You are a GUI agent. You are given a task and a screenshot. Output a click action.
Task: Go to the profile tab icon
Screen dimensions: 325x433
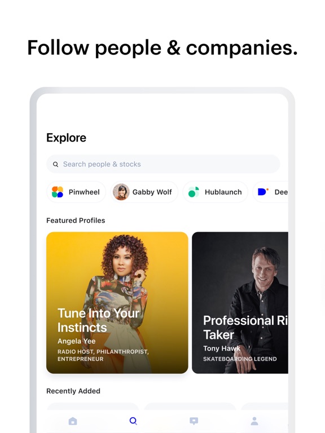click(254, 421)
